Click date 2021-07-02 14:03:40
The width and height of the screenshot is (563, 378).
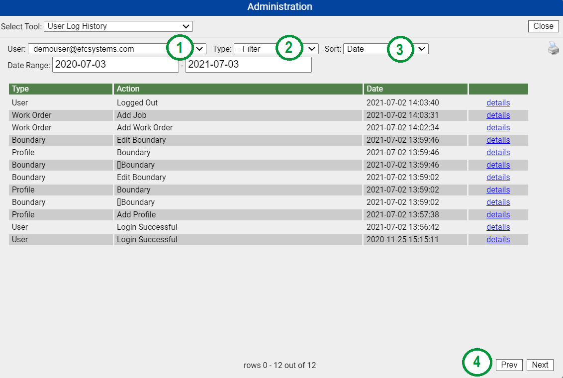[402, 102]
